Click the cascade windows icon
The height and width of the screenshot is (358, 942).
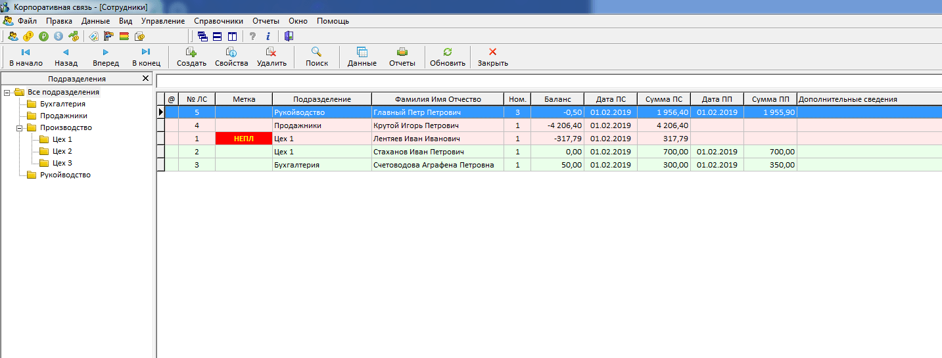[202, 36]
